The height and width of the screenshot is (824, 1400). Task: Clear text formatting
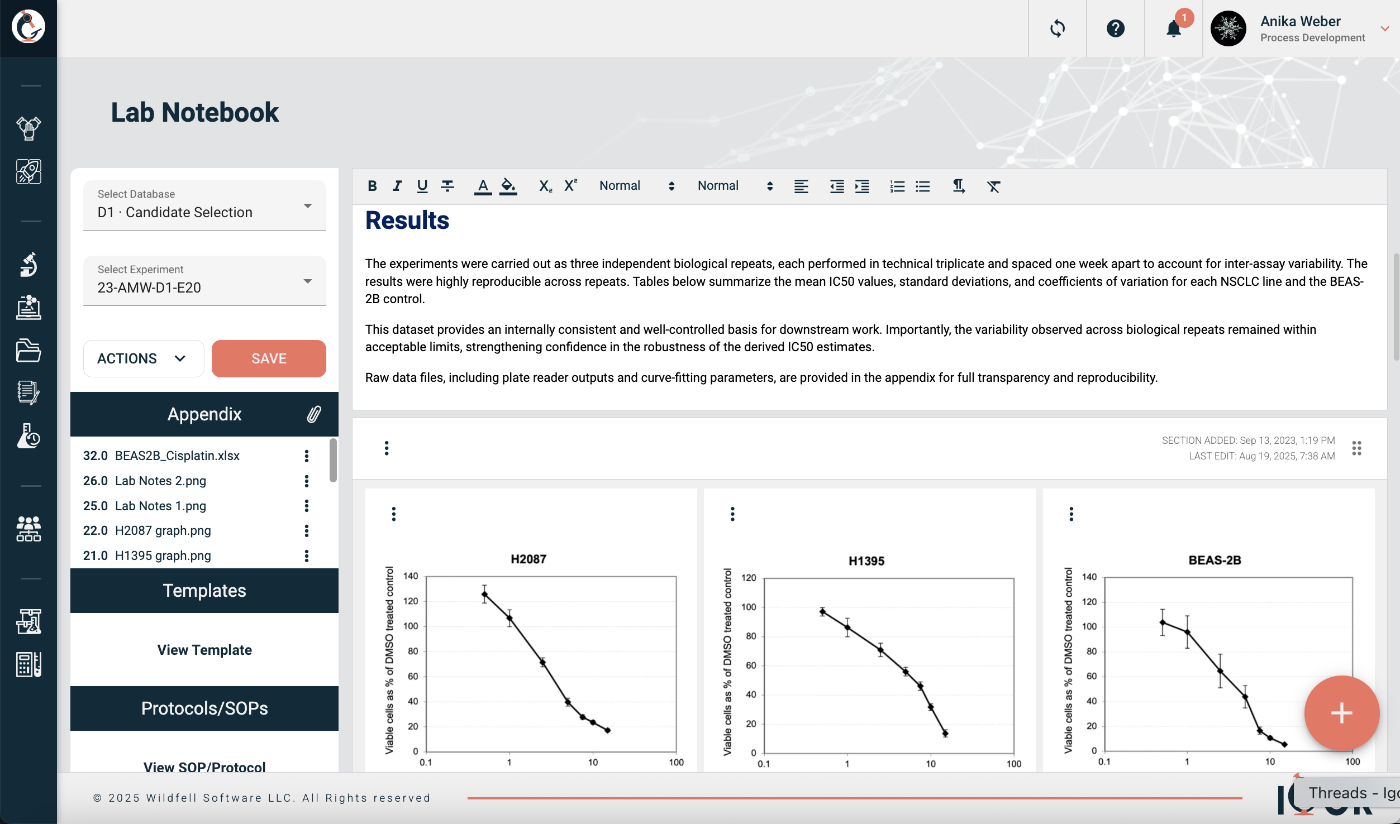pyautogui.click(x=993, y=186)
